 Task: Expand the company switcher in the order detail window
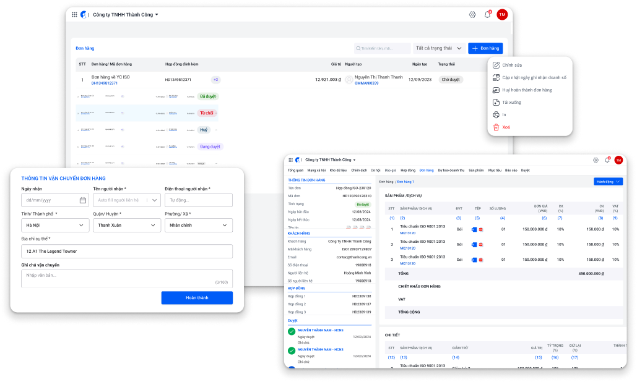click(x=354, y=159)
